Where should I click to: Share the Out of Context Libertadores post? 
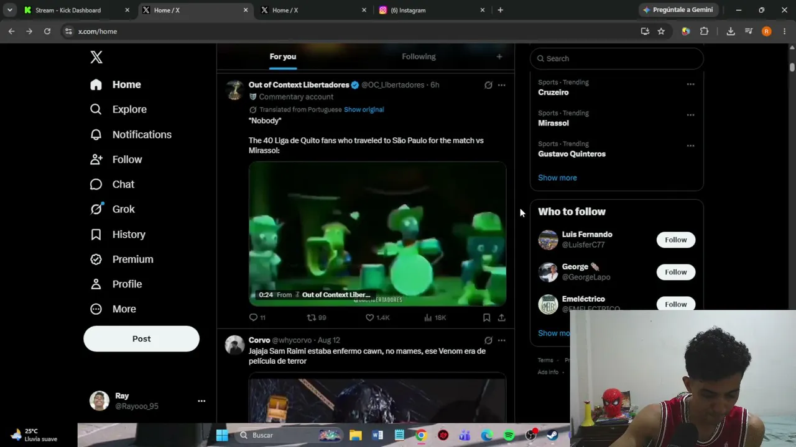501,317
